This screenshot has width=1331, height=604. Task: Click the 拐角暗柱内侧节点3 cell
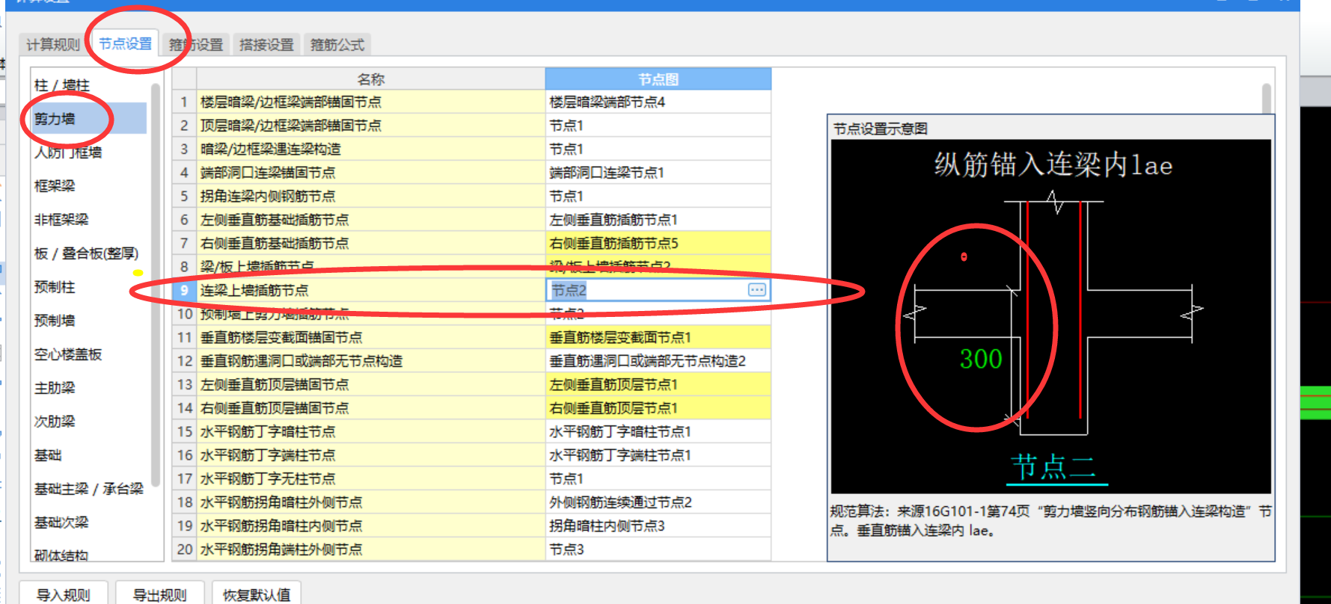pos(658,526)
